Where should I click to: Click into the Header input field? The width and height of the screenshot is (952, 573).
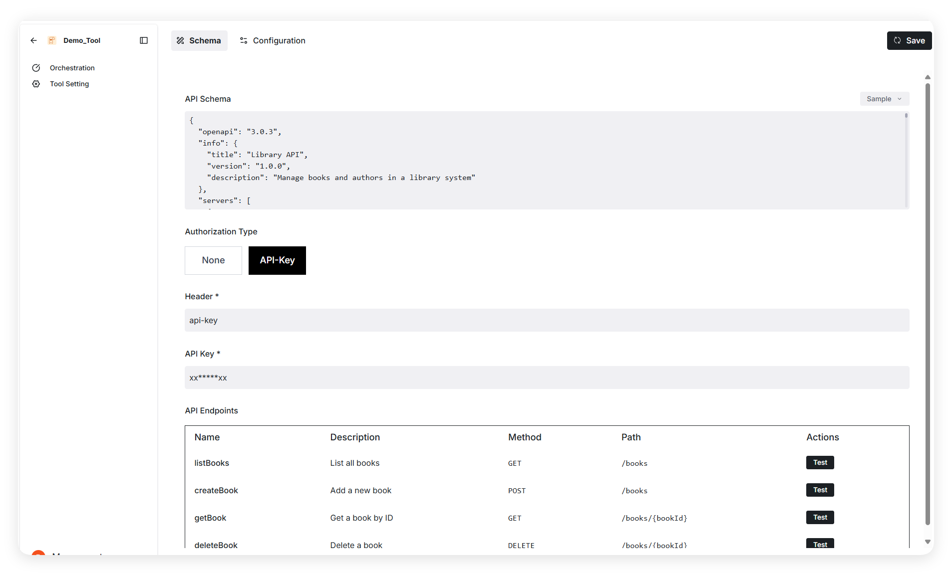tap(547, 320)
